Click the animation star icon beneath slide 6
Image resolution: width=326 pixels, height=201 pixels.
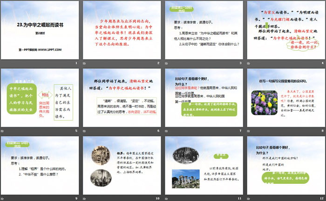(84, 131)
